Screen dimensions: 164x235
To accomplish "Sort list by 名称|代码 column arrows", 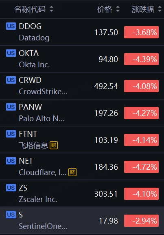I will pos(51,9).
